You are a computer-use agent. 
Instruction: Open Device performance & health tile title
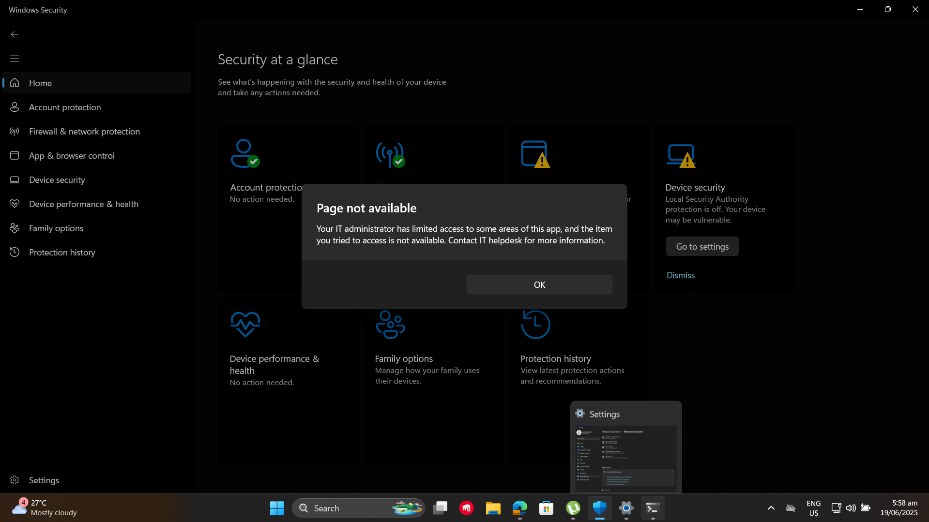click(274, 364)
